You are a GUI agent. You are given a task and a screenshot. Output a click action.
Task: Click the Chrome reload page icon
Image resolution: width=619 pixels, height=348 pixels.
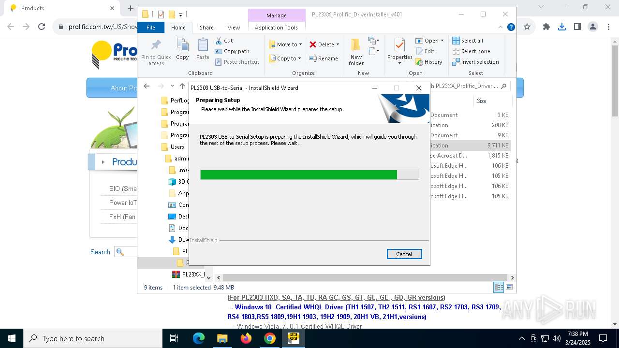(x=42, y=27)
